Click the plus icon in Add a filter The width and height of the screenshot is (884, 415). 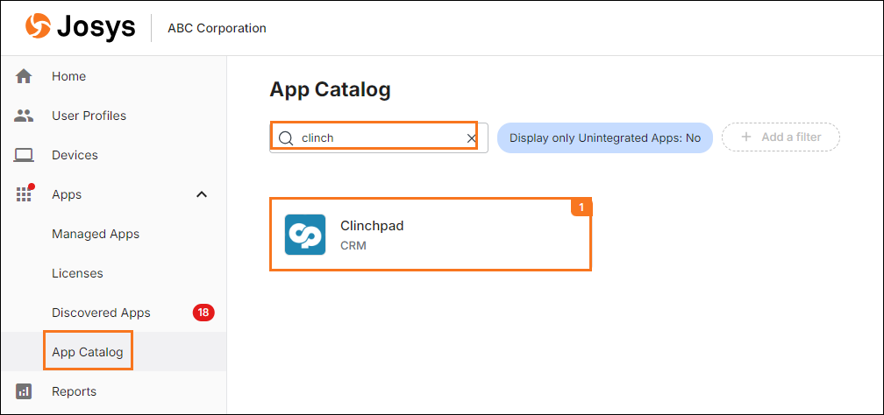(745, 137)
